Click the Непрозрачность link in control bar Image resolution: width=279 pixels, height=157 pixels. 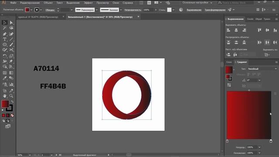pos(133,10)
